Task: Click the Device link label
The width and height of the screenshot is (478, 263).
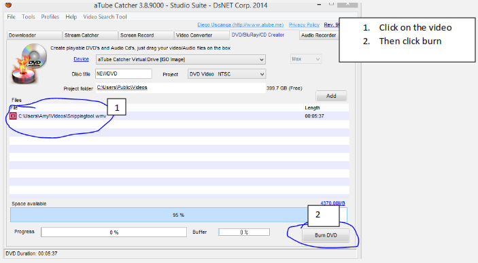Action: (x=81, y=59)
